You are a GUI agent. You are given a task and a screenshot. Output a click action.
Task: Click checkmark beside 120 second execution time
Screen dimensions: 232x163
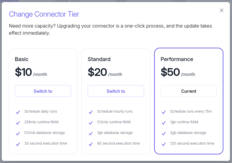point(164,144)
